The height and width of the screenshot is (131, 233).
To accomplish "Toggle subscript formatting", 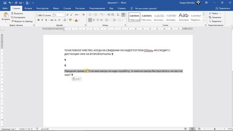I will click(x=56, y=20).
